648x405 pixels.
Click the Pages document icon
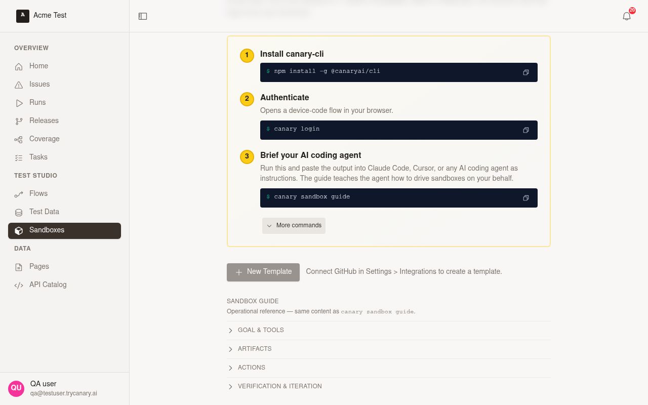click(x=19, y=267)
